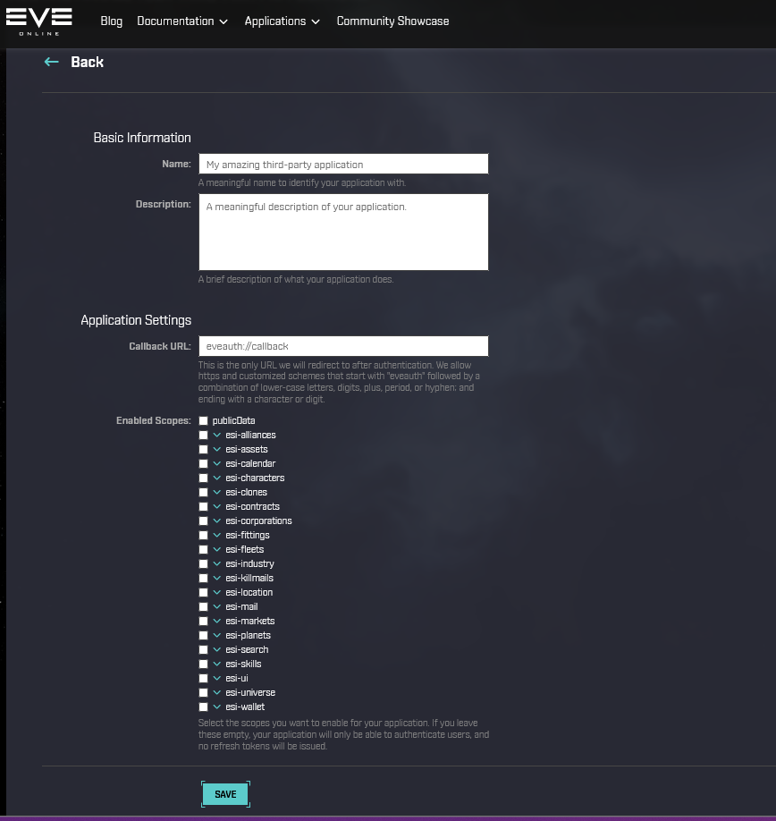This screenshot has height=821, width=776.
Task: Click the Back link text
Action: 88,62
